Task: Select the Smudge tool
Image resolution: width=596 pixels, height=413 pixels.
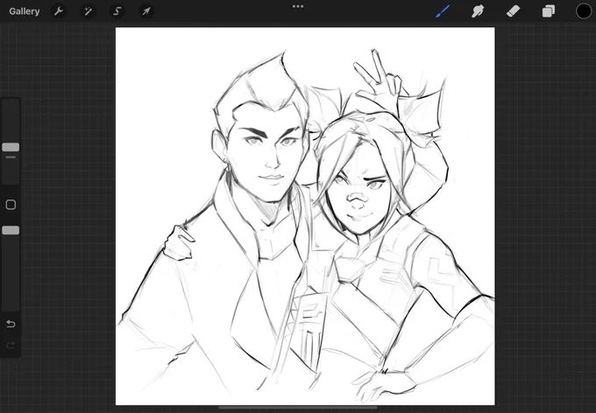Action: 478,11
